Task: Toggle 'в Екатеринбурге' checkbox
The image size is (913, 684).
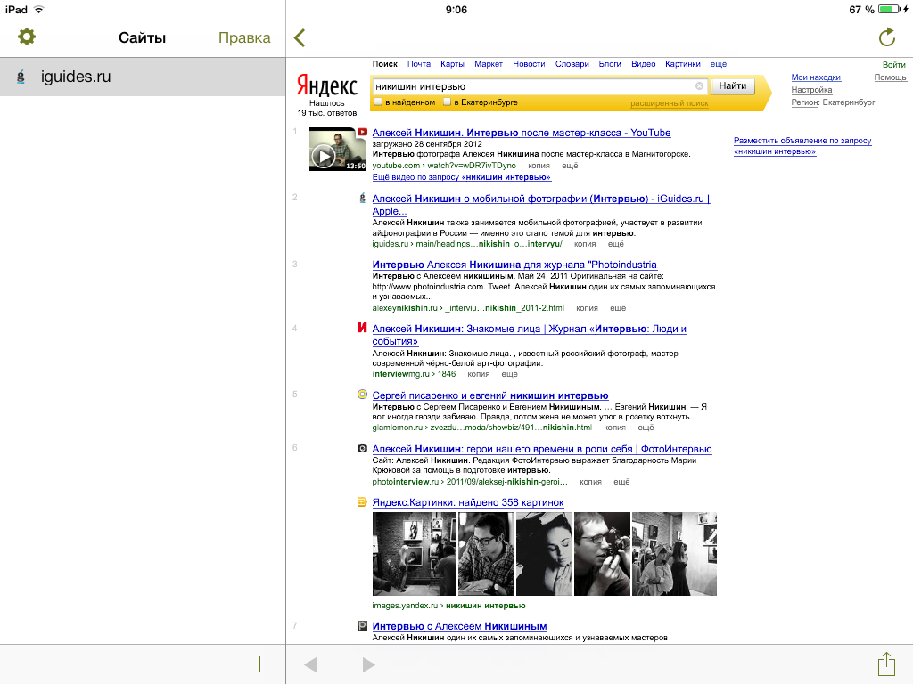Action: coord(447,102)
